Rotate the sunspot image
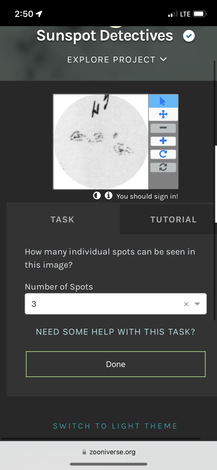This screenshot has width=217, height=470. (163, 154)
